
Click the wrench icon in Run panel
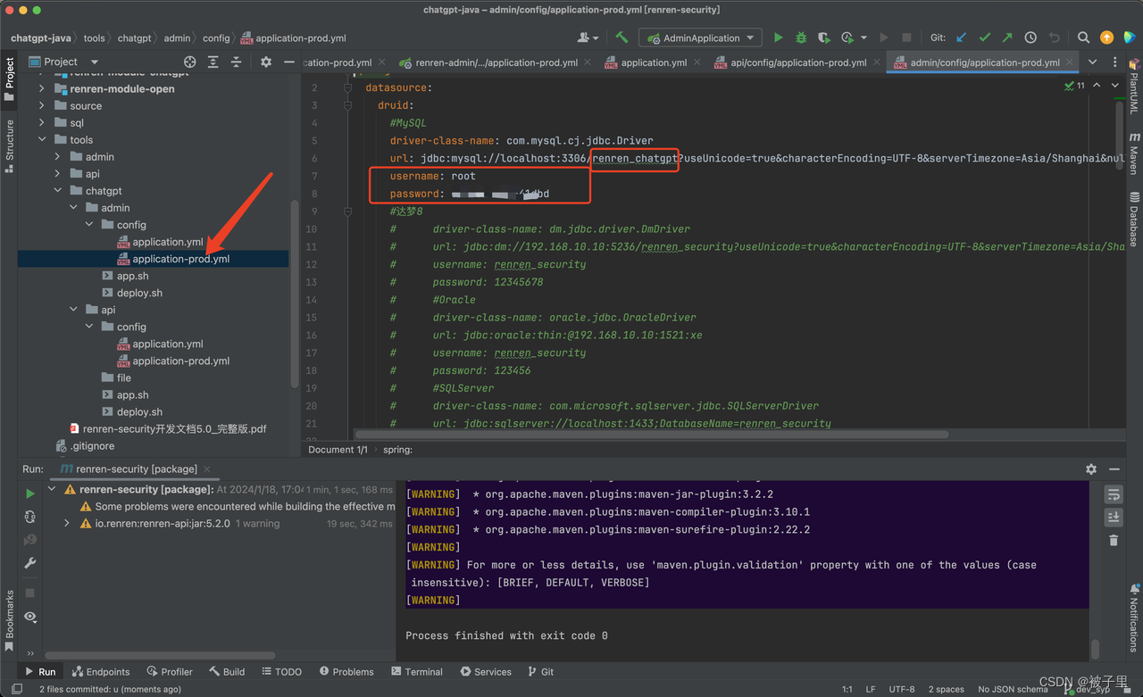point(30,563)
